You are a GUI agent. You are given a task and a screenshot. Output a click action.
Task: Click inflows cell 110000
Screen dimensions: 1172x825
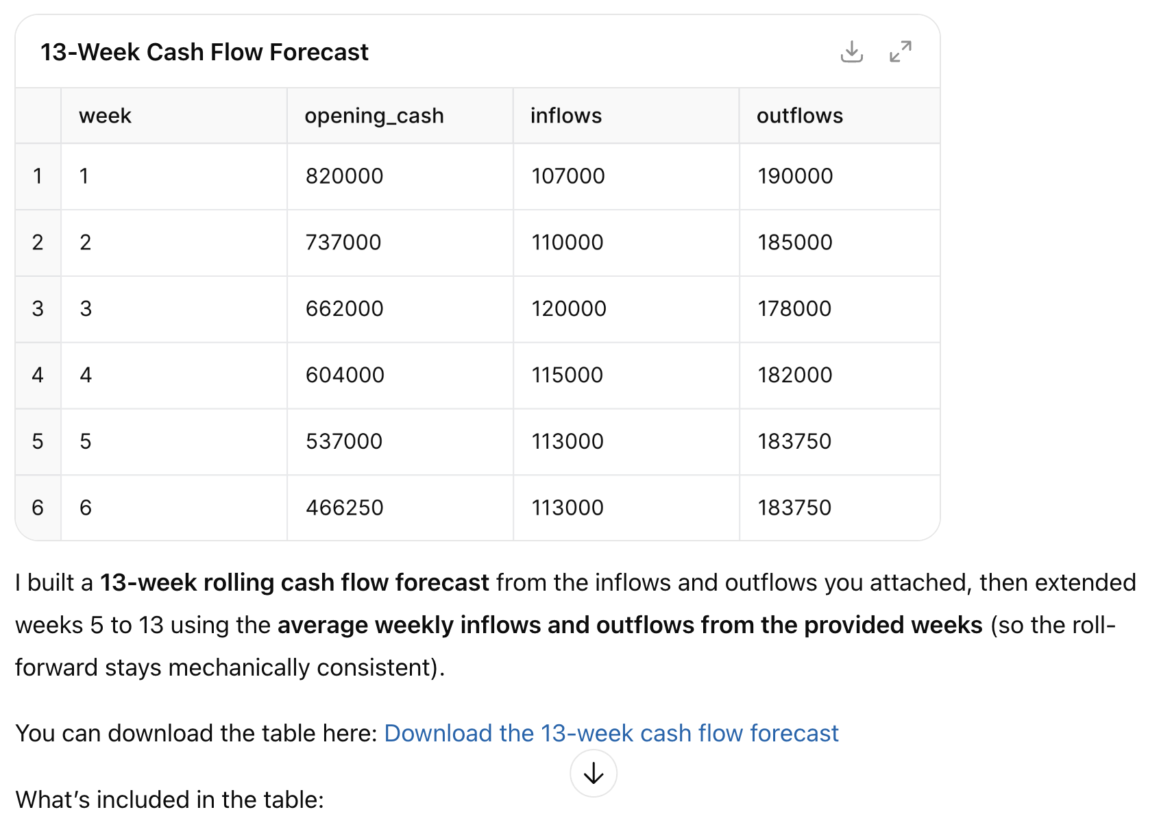tap(567, 243)
